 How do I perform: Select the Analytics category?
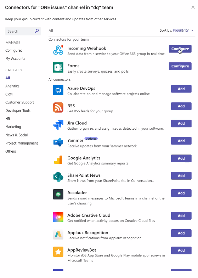(12, 86)
